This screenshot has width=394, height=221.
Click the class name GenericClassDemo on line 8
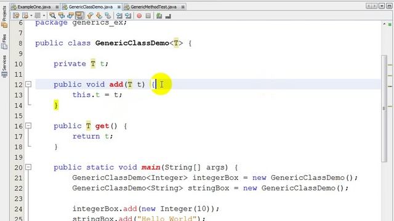[132, 43]
